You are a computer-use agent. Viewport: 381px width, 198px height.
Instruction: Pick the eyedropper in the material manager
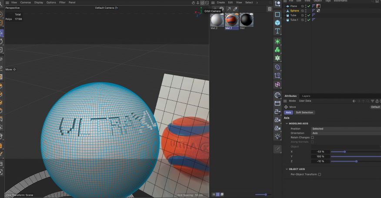(x=235, y=9)
